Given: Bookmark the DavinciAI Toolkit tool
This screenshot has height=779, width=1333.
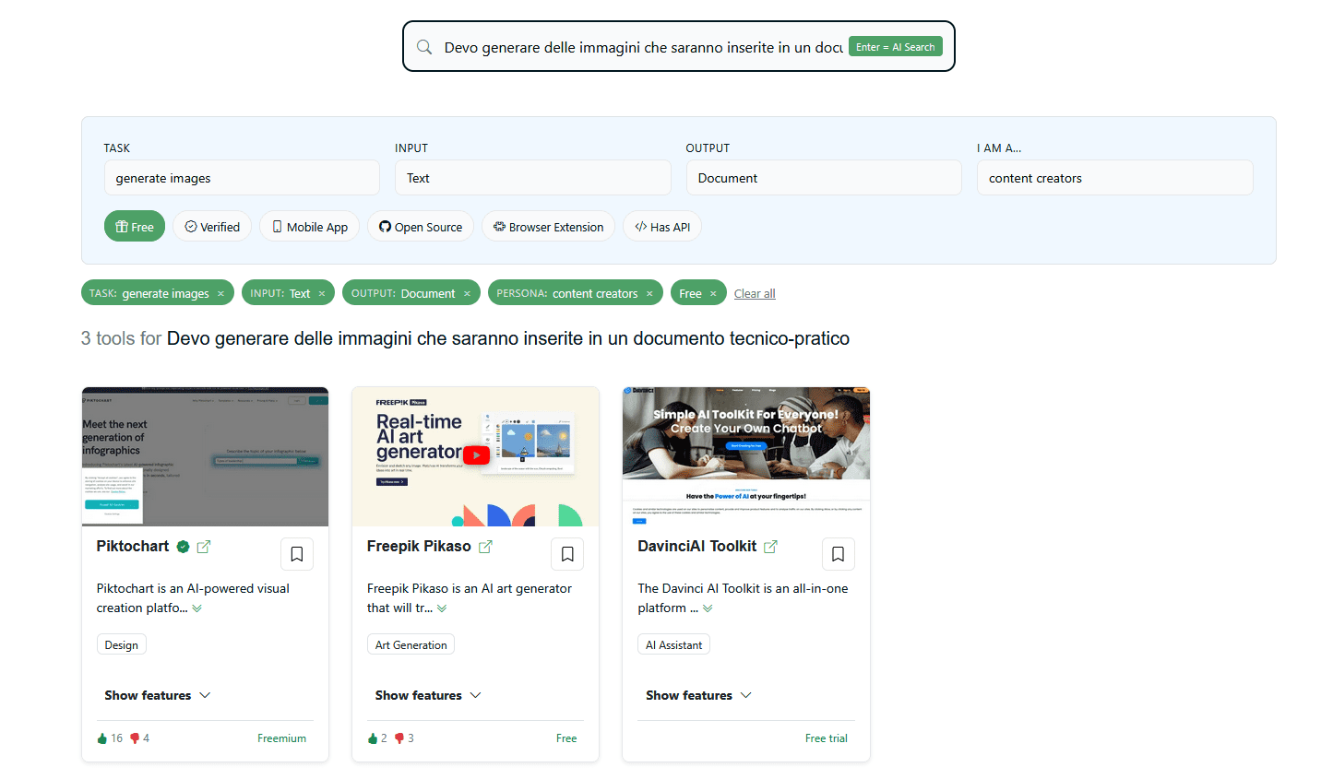Looking at the screenshot, I should tap(838, 554).
